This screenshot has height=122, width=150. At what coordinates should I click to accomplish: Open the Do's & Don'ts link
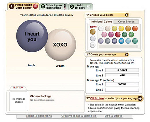tap(113, 116)
